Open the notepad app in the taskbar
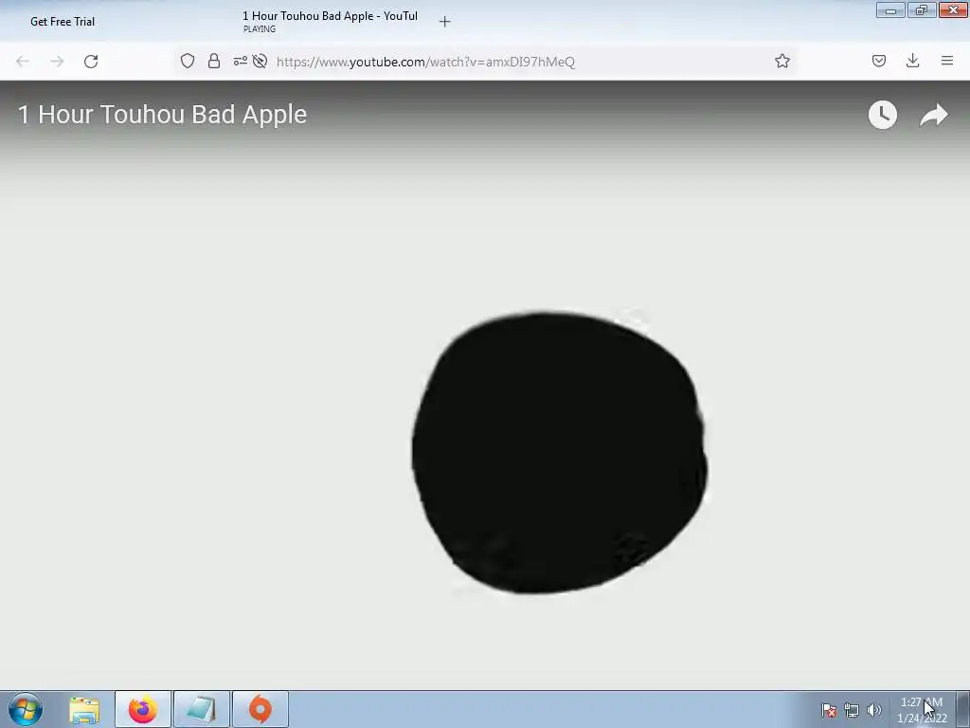 (202, 709)
